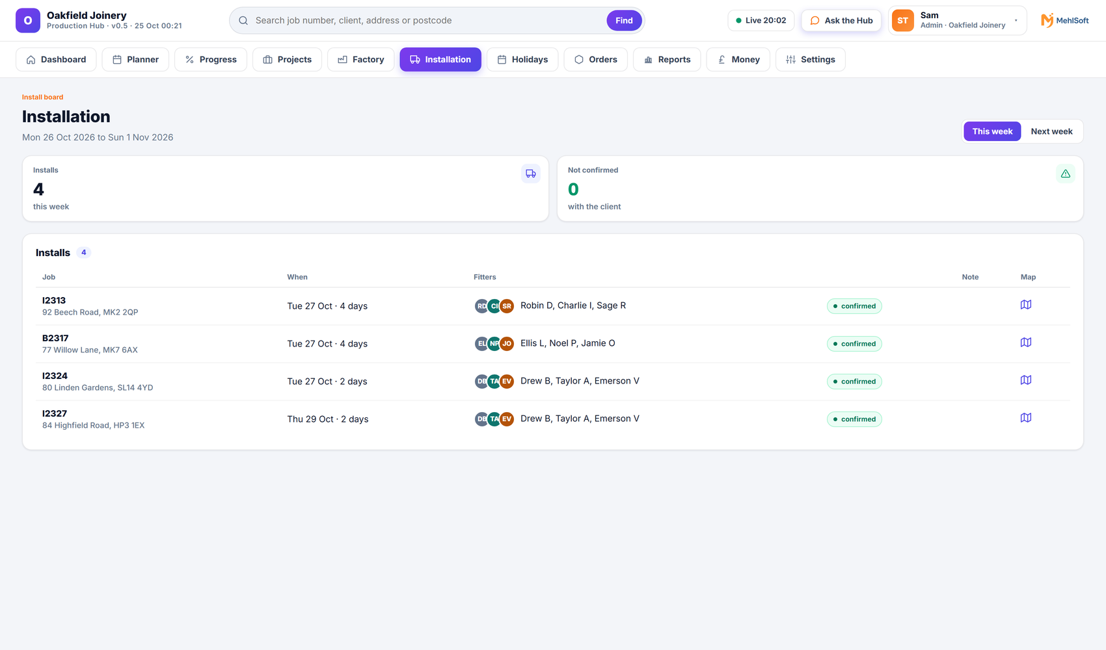1106x650 pixels.
Task: Click Jamie O avatar in B2317 row
Action: [x=507, y=344]
